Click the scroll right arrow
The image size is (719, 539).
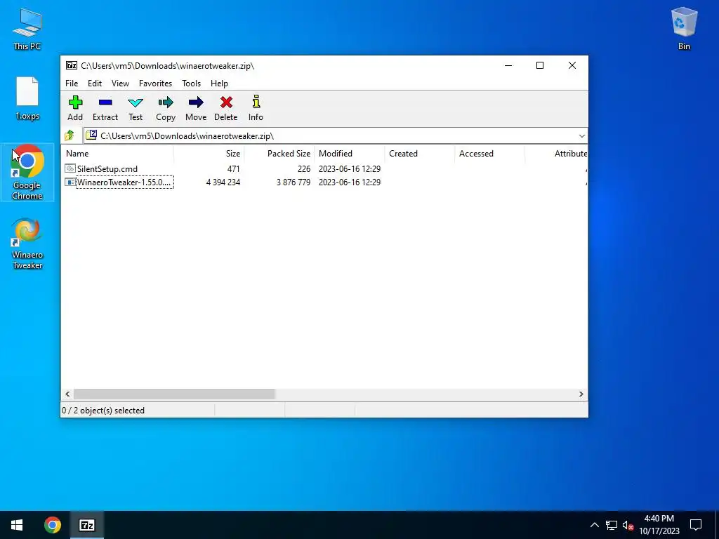581,394
